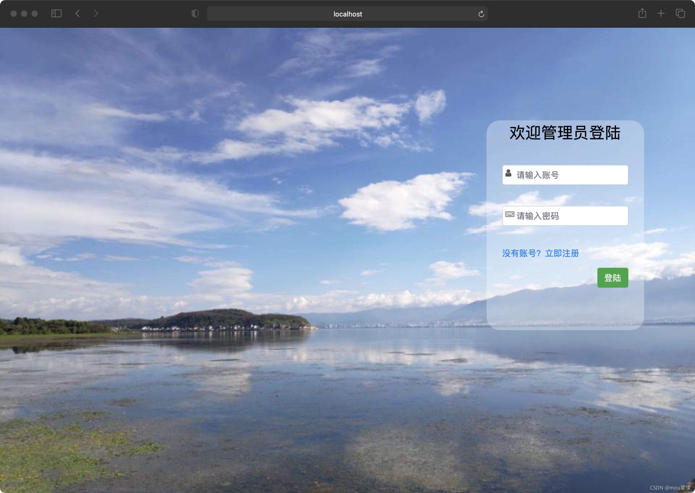Click the localhost address bar
The height and width of the screenshot is (493, 695).
347,14
